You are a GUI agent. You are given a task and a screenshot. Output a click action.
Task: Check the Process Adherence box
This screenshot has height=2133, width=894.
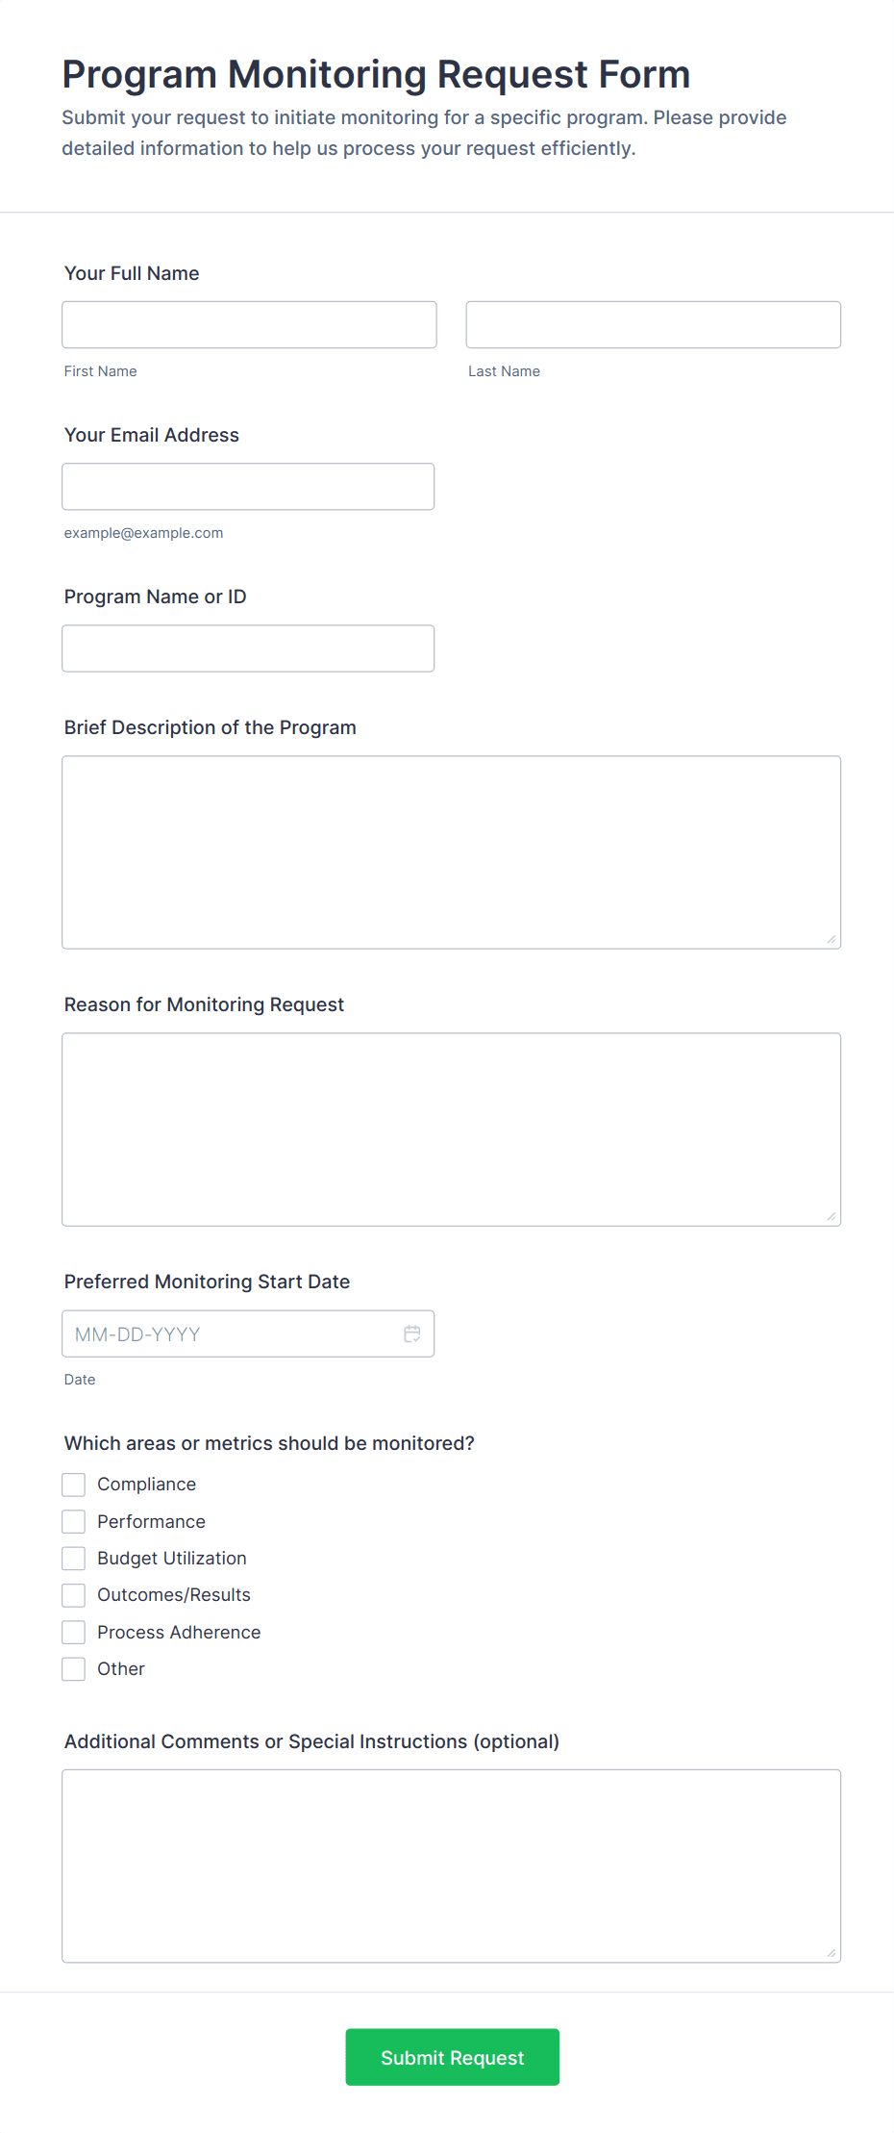click(74, 1632)
